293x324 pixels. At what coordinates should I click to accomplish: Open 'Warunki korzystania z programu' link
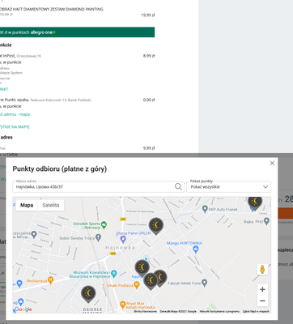[219, 311]
